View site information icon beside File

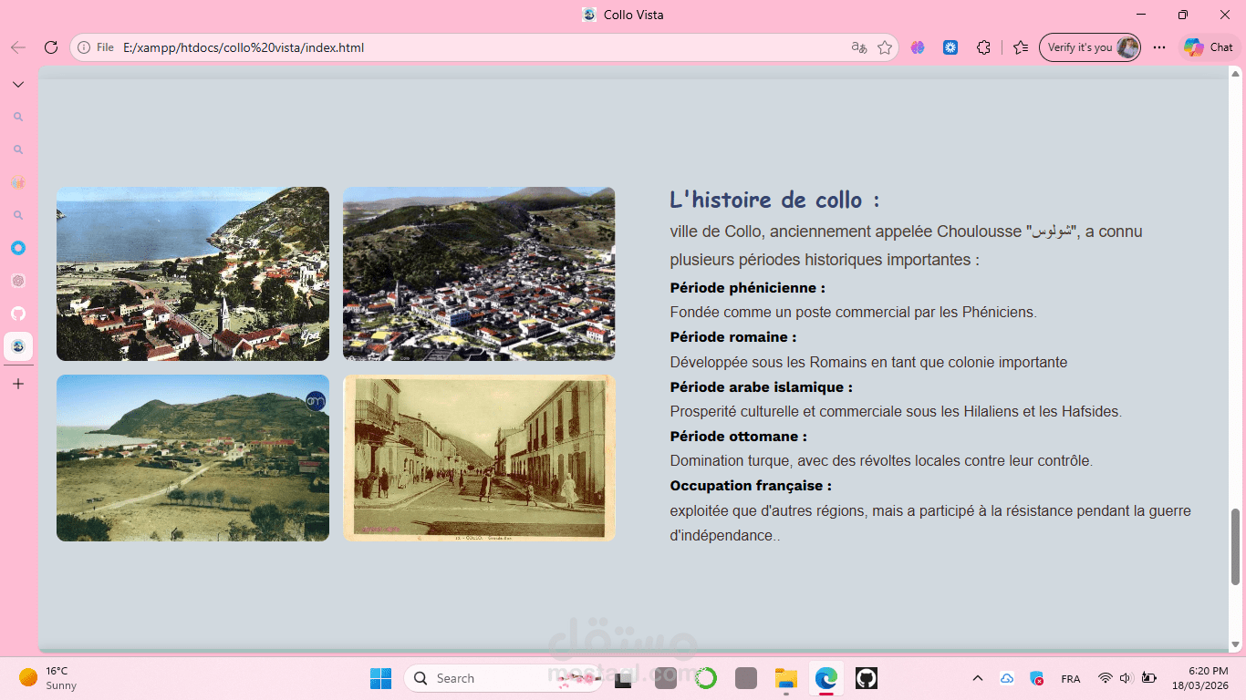[x=84, y=47]
